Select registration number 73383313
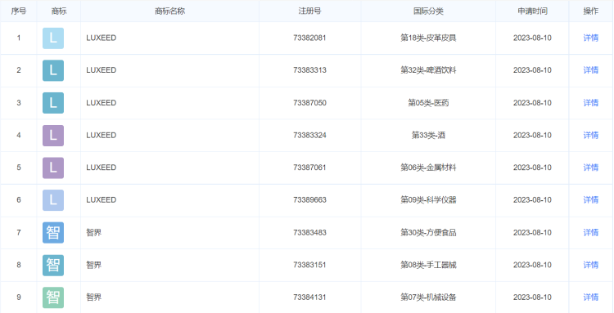The image size is (614, 313). point(309,70)
